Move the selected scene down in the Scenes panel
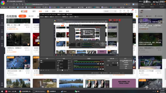The width and height of the screenshot is (166, 93). click(49, 70)
